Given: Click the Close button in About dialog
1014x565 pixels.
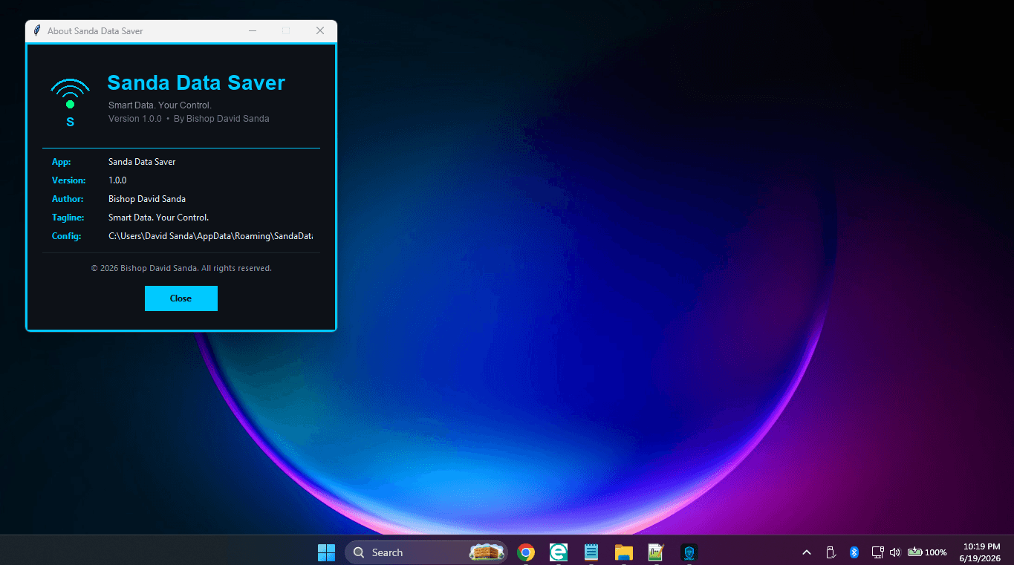Looking at the screenshot, I should click(x=181, y=298).
